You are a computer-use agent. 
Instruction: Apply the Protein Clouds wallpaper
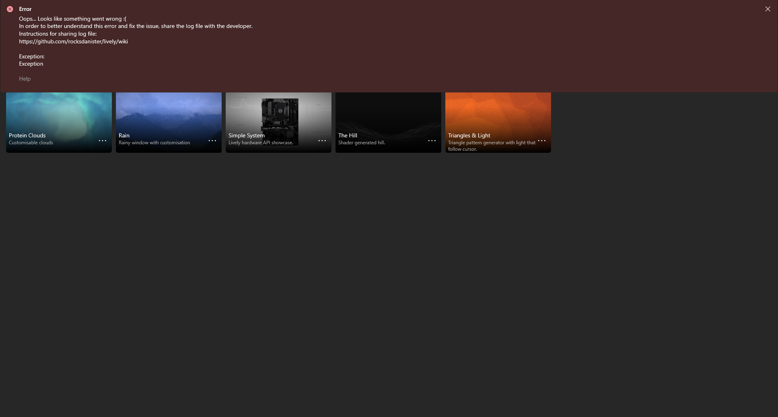point(59,113)
